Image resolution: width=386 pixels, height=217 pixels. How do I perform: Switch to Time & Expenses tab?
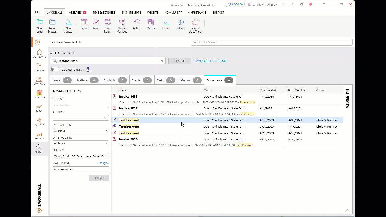click(104, 12)
